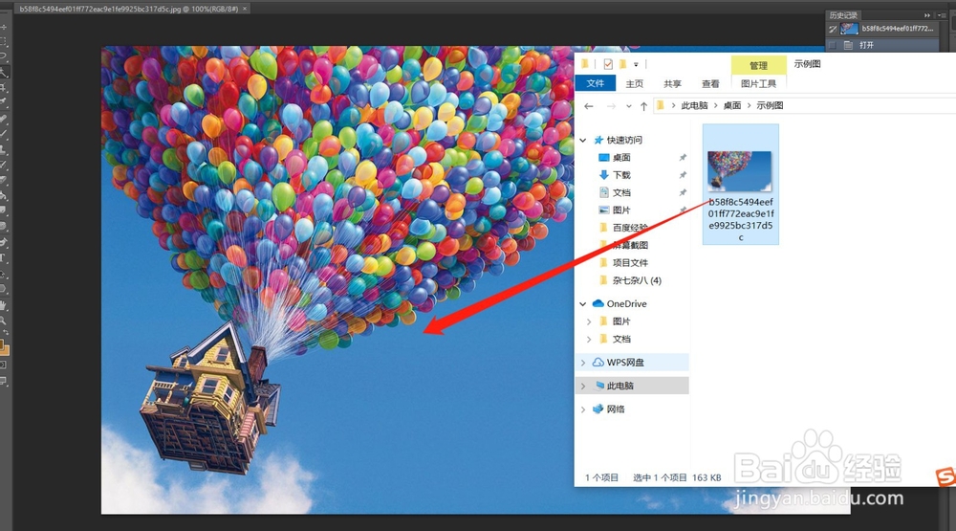Open the 查看 ribbon tab

[710, 83]
